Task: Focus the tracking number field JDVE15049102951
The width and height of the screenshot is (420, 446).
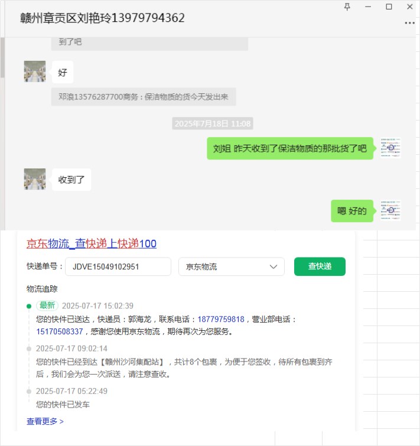Action: (118, 266)
